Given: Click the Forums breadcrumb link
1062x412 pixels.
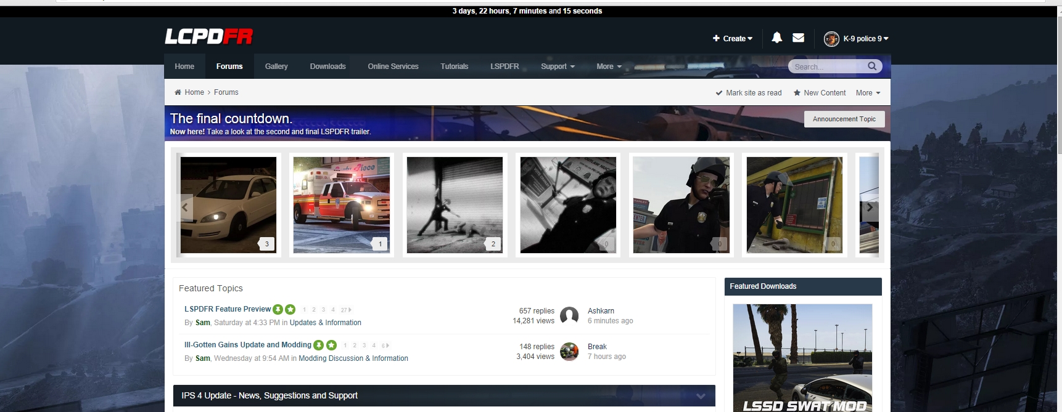Looking at the screenshot, I should 226,92.
